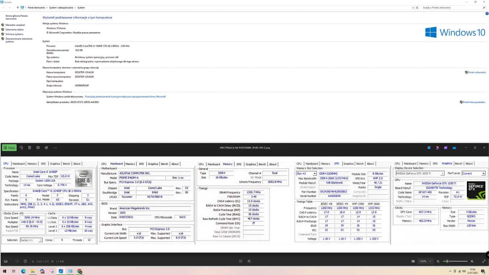Click the Task View taskbar icon
Viewport: 489px width, 275px height.
(14, 271)
